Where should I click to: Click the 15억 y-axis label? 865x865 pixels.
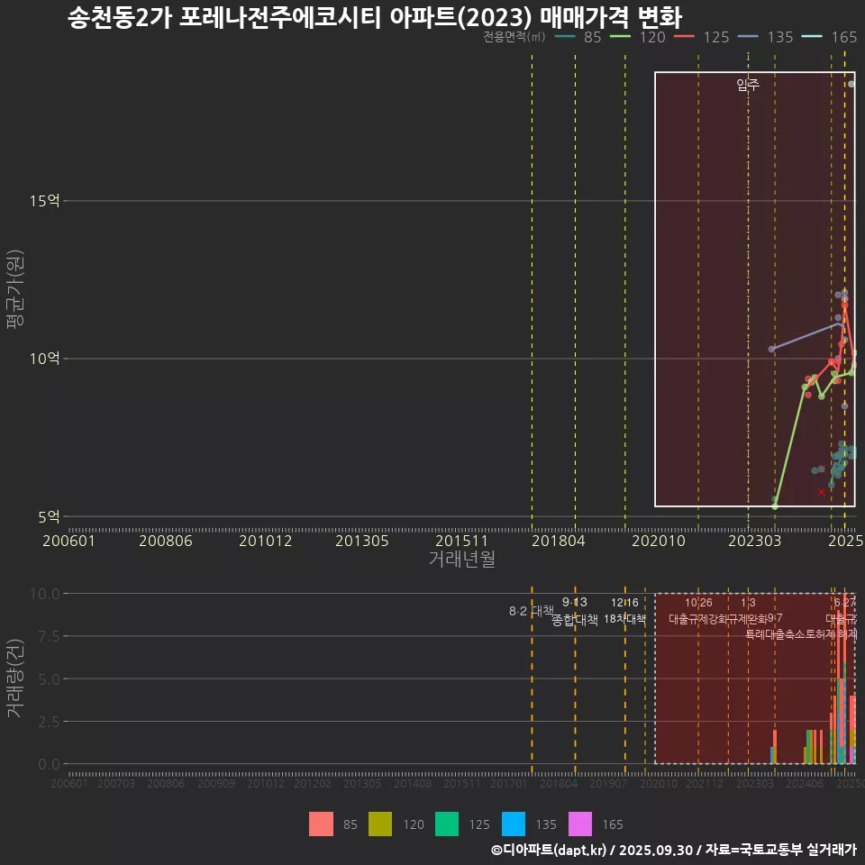(45, 201)
